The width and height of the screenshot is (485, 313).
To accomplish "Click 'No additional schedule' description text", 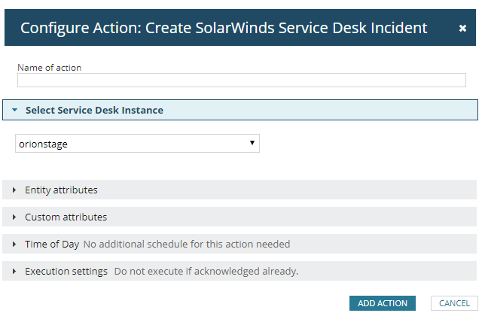I will point(186,244).
